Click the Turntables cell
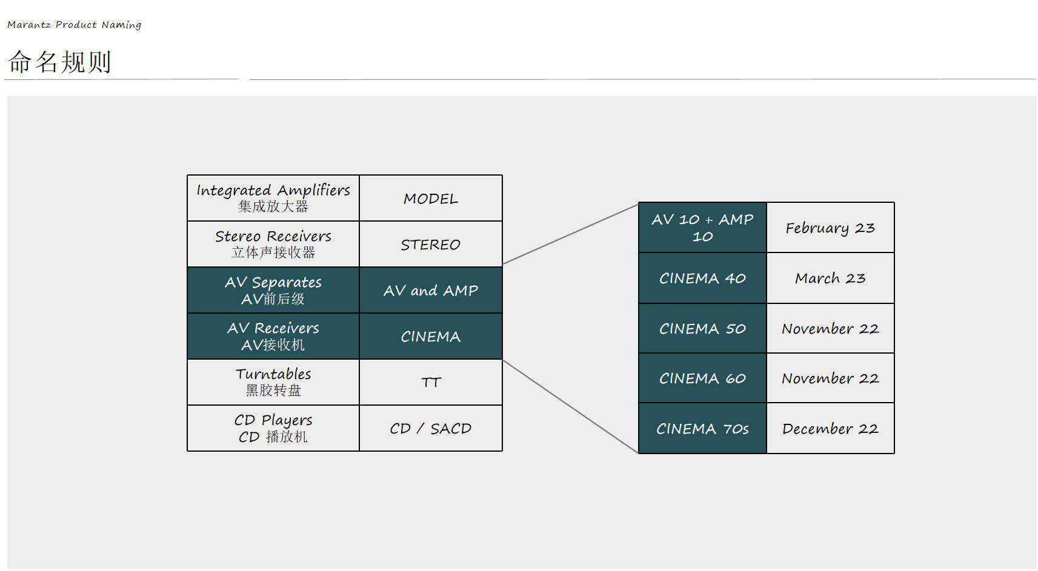Viewport: 1038px width, 571px height. pos(273,382)
